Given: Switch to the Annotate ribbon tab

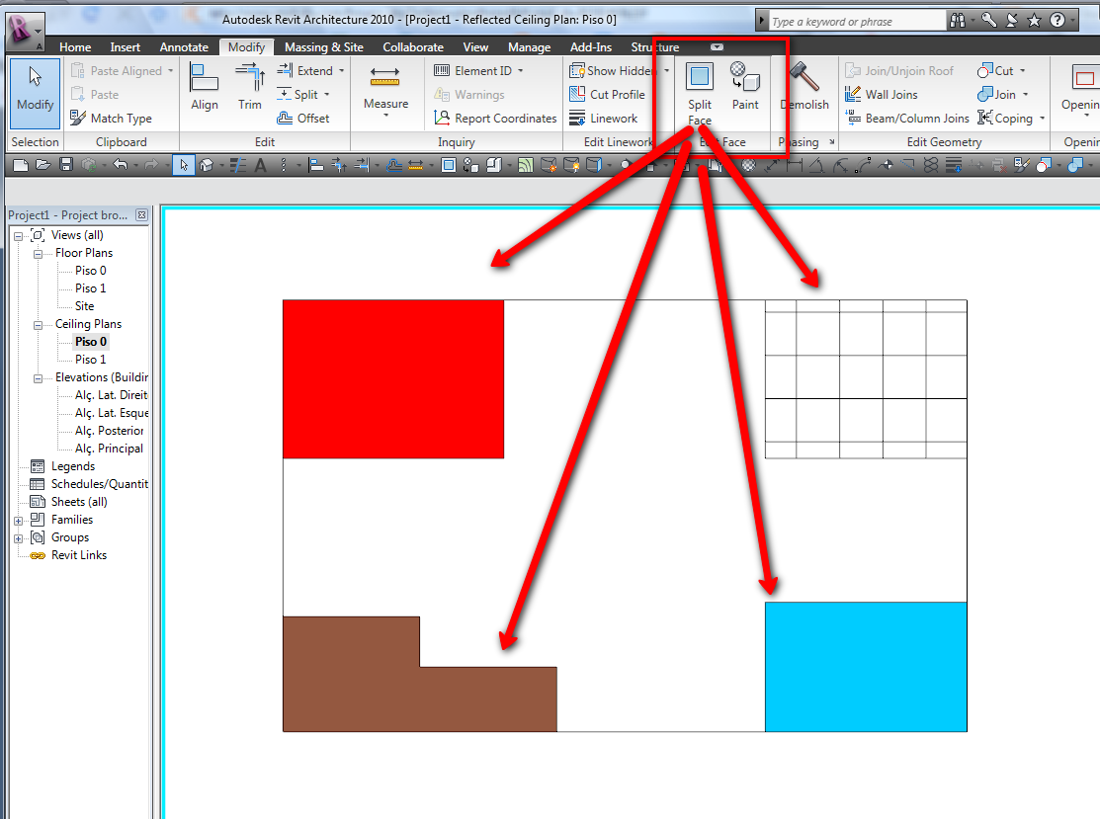Looking at the screenshot, I should [x=184, y=47].
